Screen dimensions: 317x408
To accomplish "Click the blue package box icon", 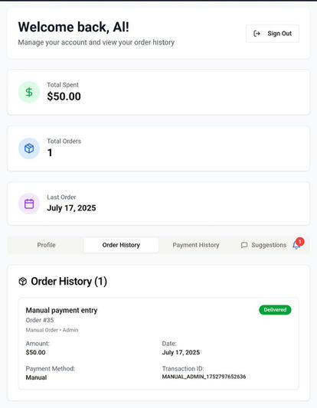I will (29, 149).
